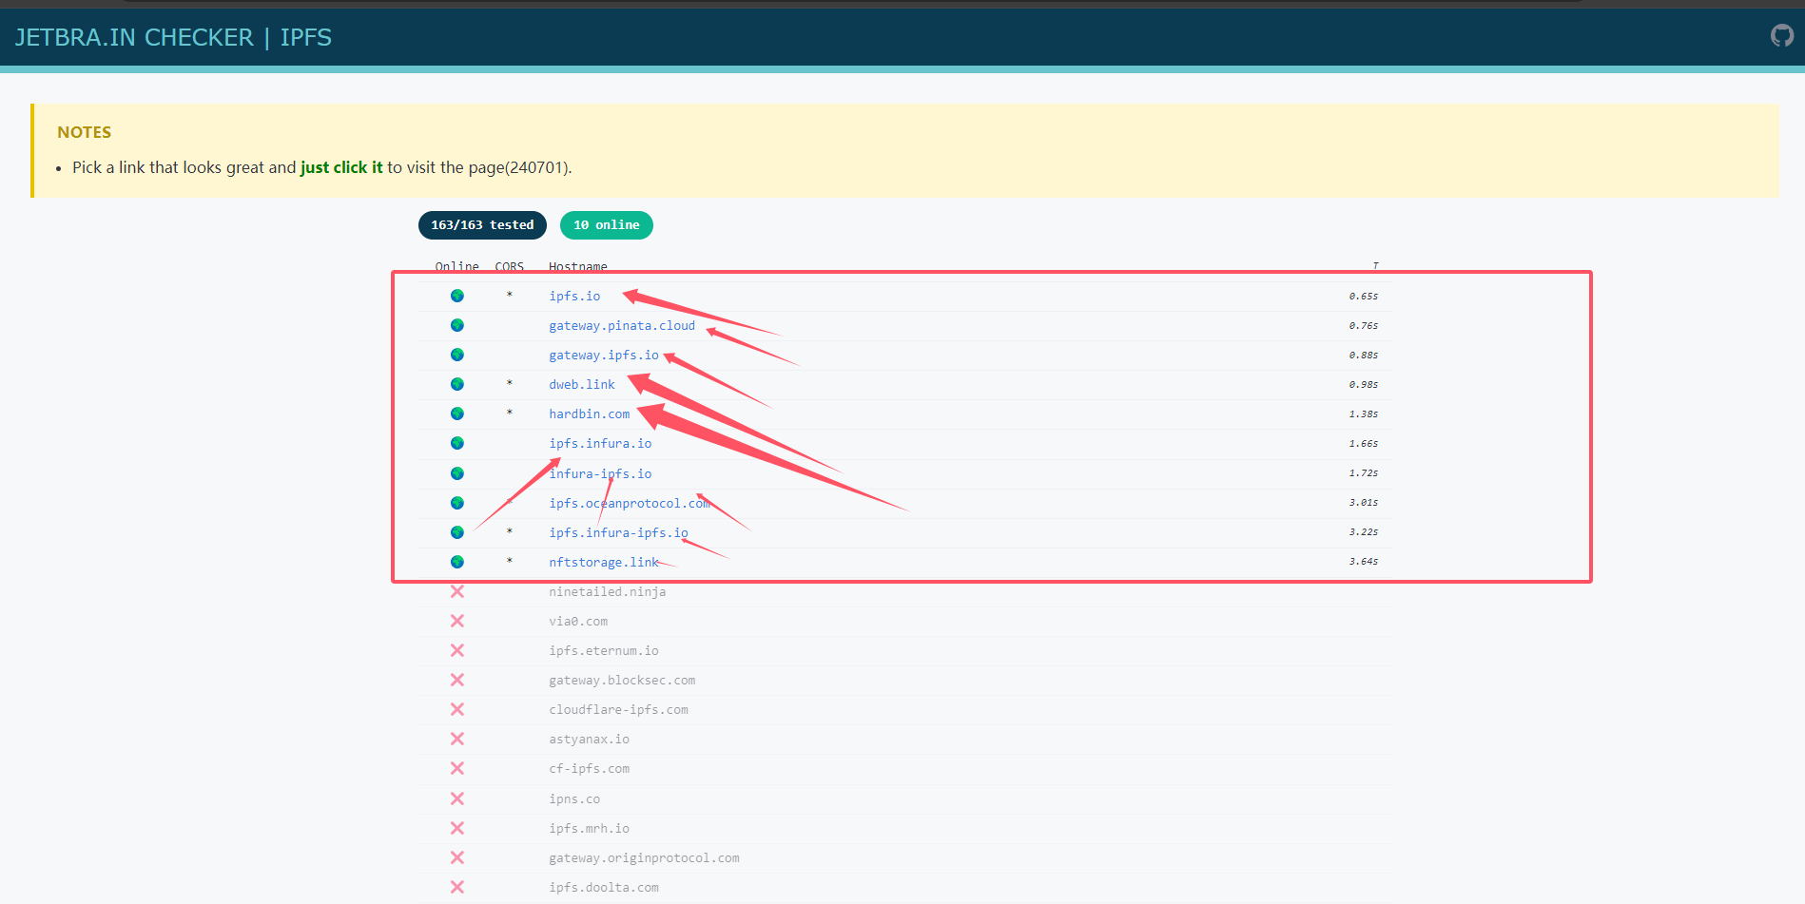Screen dimensions: 1805x904
Task: Select the cloudflare-ipfs.com hostname text
Action: point(618,709)
